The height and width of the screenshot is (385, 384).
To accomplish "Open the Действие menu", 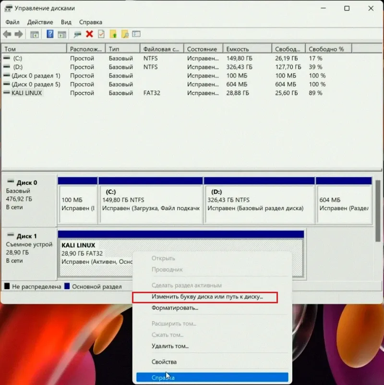I will click(x=40, y=22).
